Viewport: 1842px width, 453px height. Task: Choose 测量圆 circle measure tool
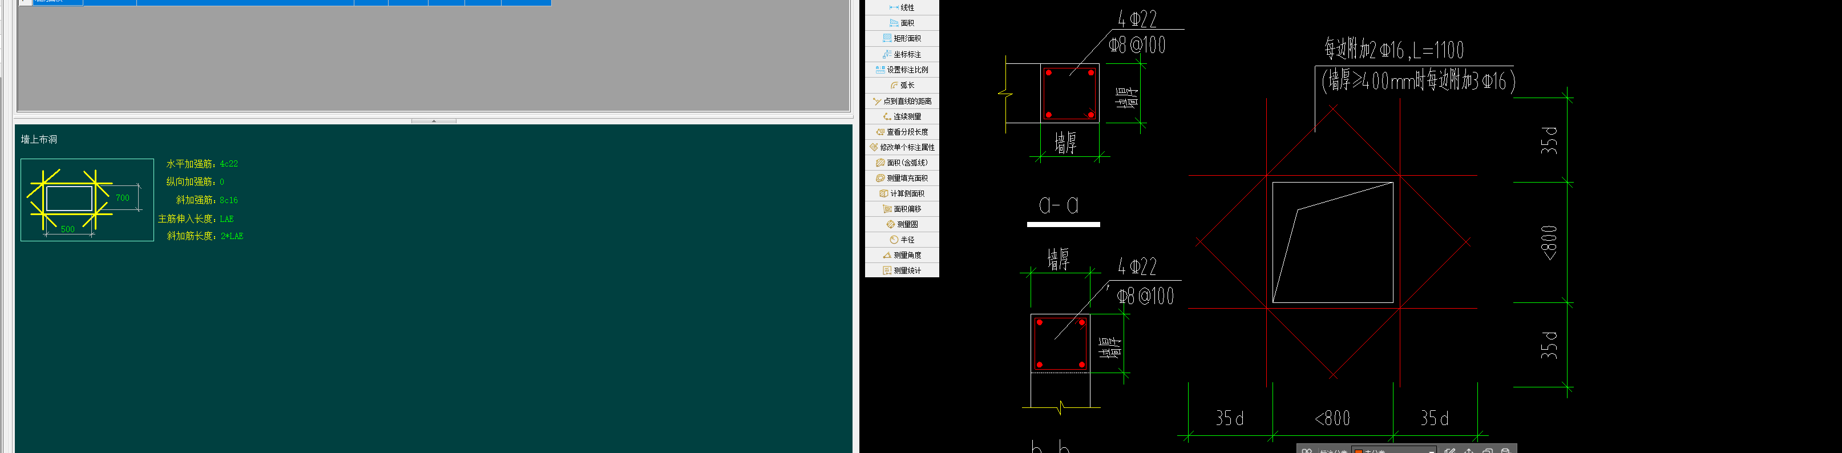(902, 224)
